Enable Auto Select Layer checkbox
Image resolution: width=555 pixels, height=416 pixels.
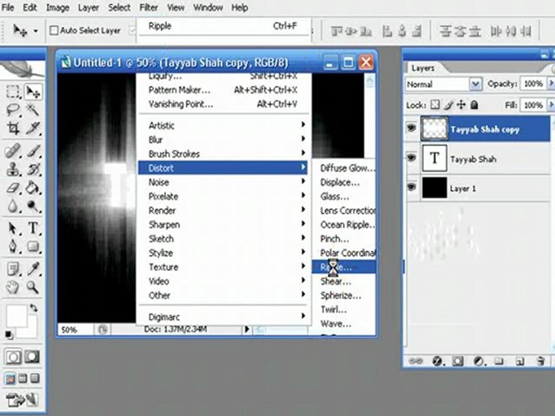coord(54,31)
